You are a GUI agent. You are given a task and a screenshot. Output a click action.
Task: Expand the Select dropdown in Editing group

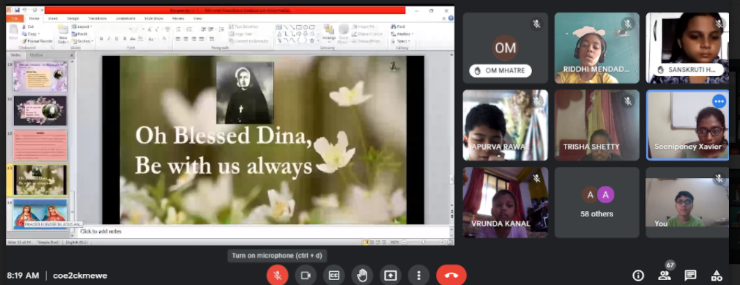pyautogui.click(x=402, y=41)
